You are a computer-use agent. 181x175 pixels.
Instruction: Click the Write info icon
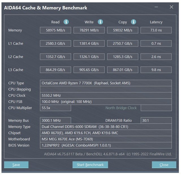coord(100,22)
